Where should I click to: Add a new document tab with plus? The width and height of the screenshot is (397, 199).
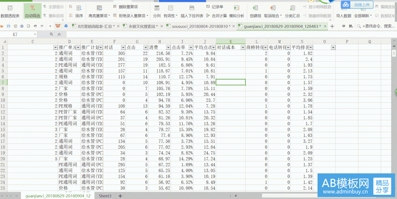pyautogui.click(x=332, y=26)
